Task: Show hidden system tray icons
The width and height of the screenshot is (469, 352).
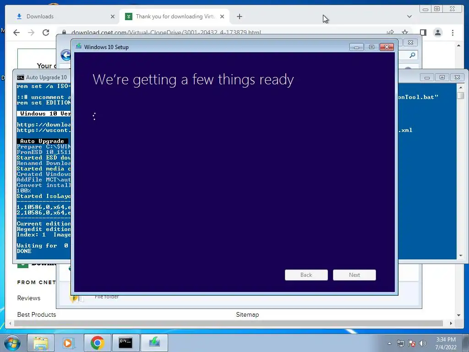Action: [389, 343]
